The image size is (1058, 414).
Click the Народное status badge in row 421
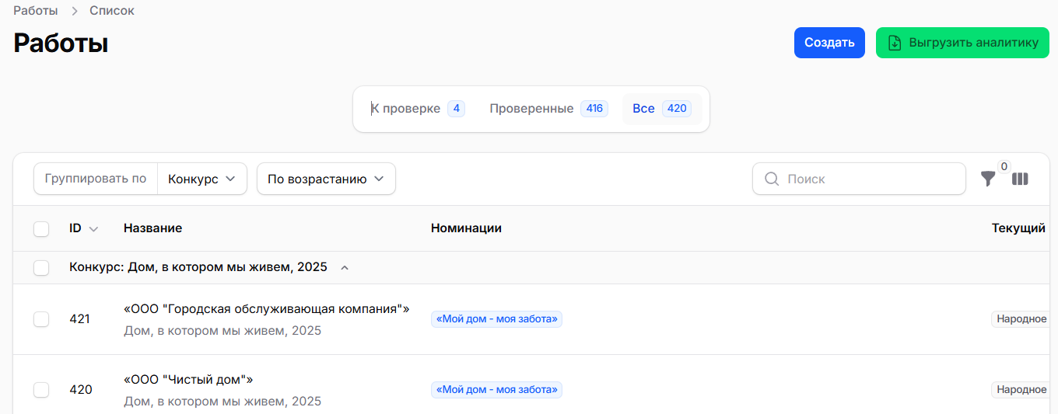pyautogui.click(x=1022, y=319)
